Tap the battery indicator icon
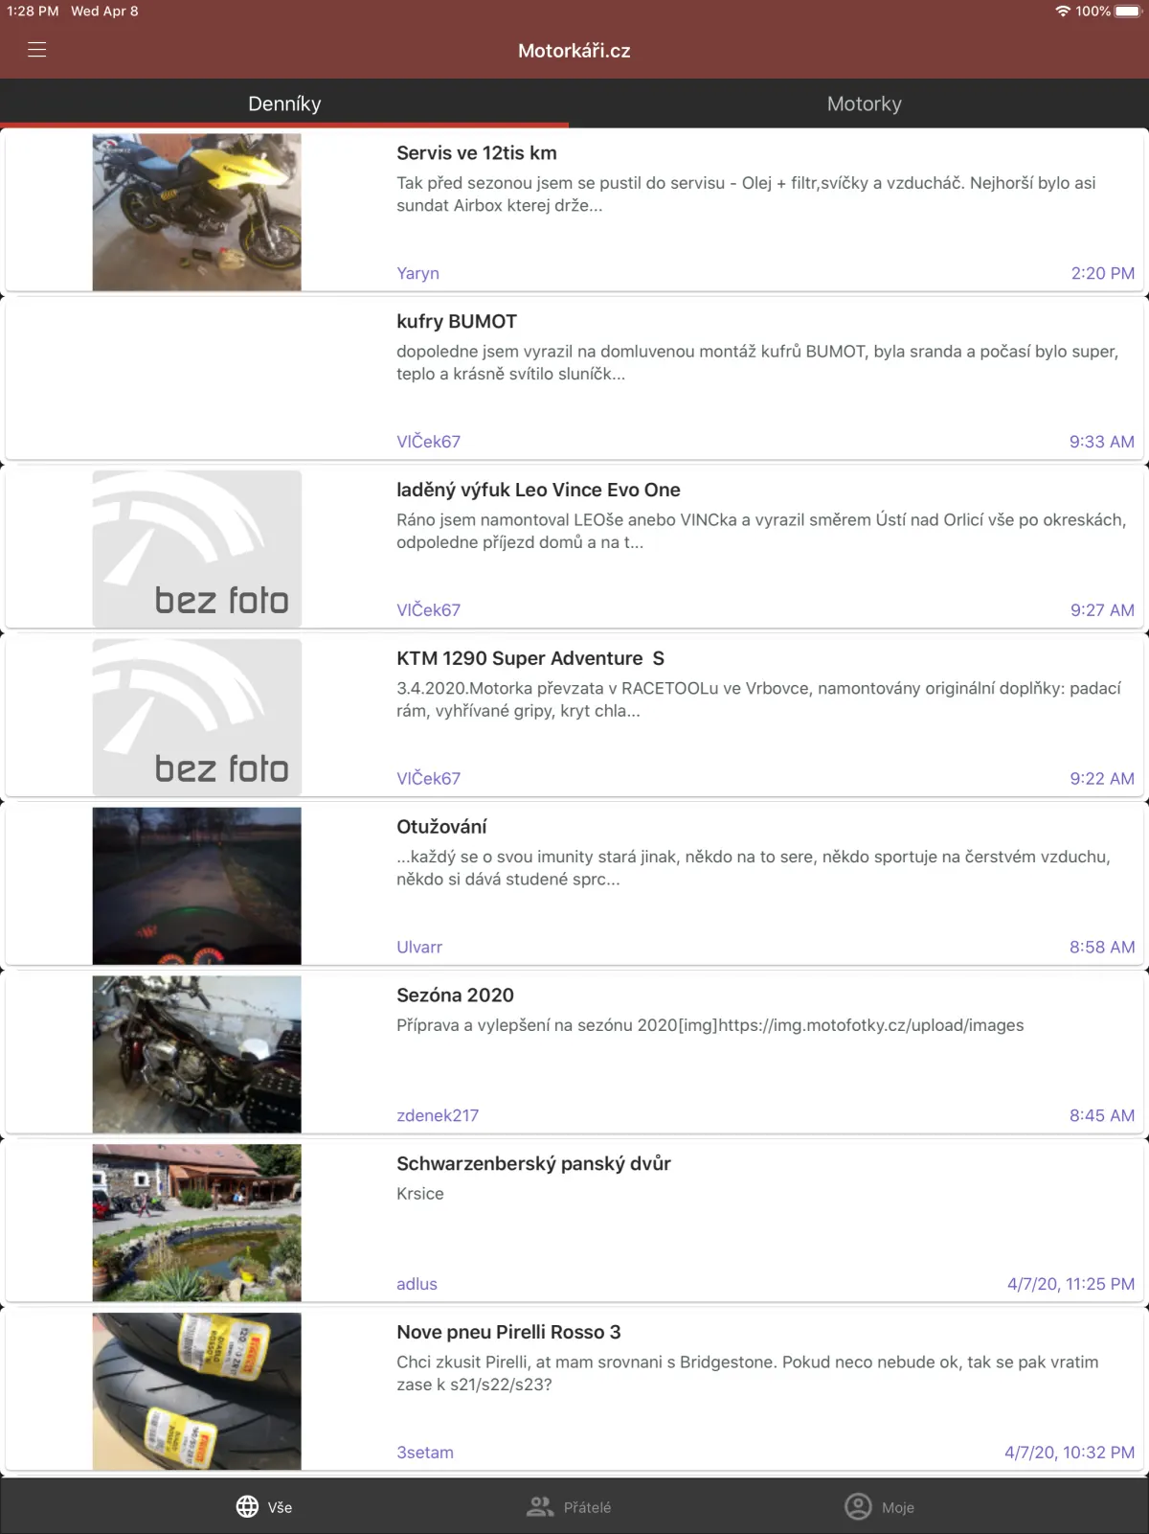Screen dimensions: 1149x1534 click(x=1128, y=11)
